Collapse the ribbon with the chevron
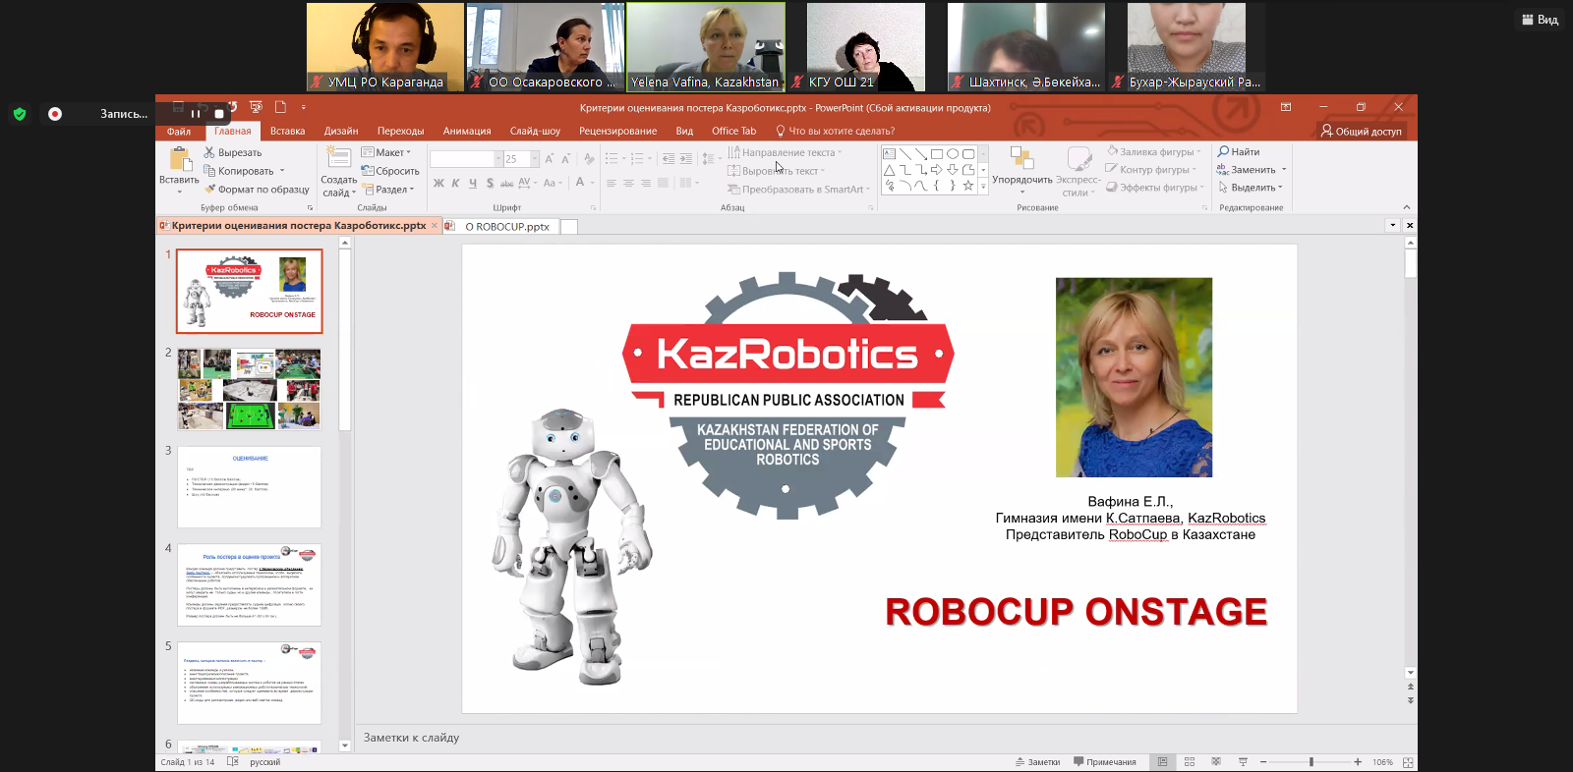This screenshot has height=772, width=1573. [1407, 207]
